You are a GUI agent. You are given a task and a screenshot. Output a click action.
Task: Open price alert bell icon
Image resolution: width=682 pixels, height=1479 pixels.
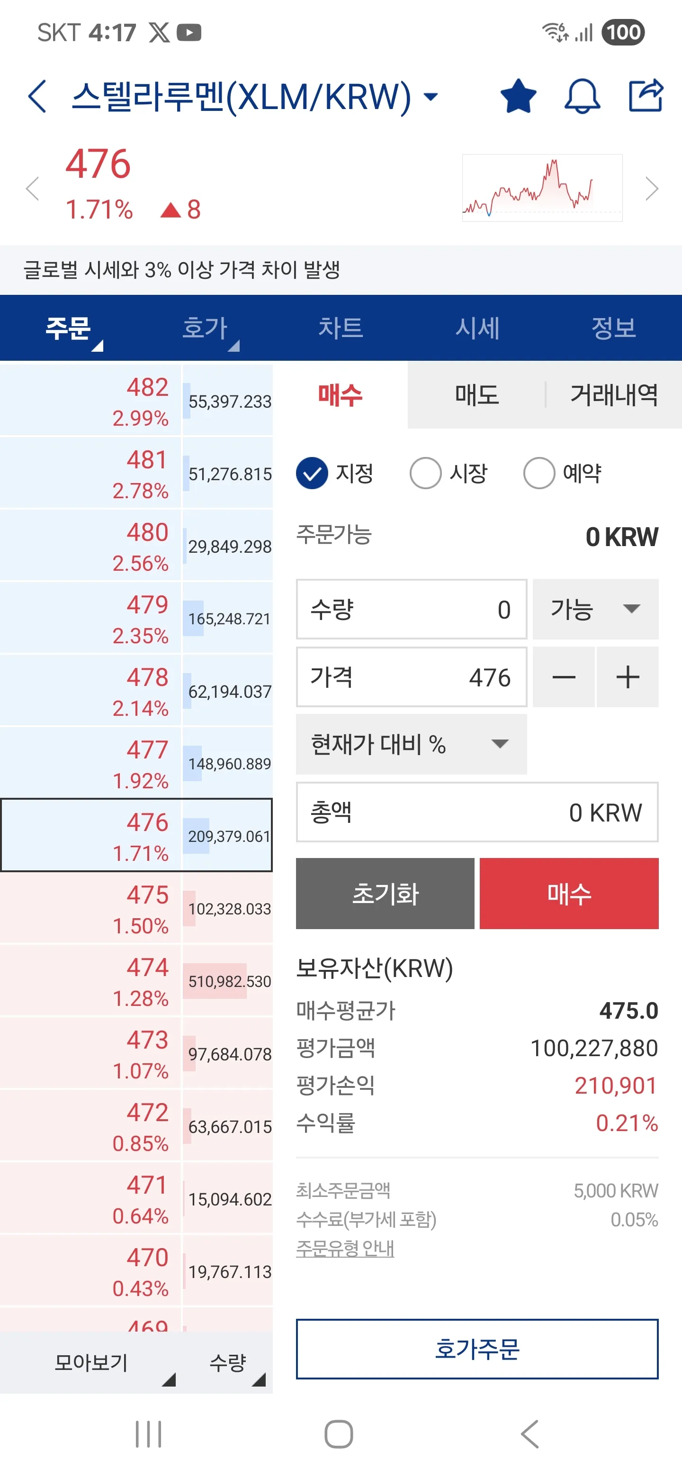[582, 96]
